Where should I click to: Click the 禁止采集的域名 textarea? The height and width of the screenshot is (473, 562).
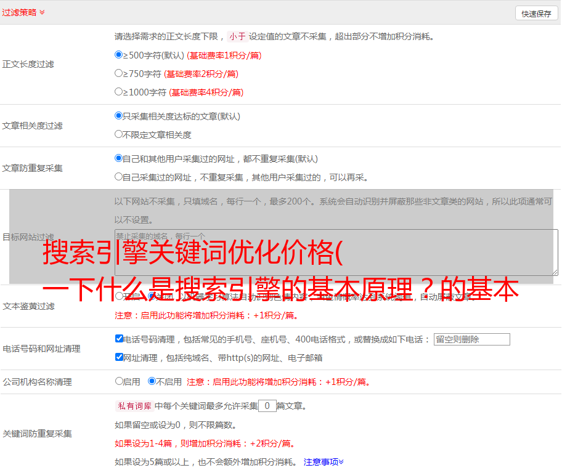tap(336, 253)
